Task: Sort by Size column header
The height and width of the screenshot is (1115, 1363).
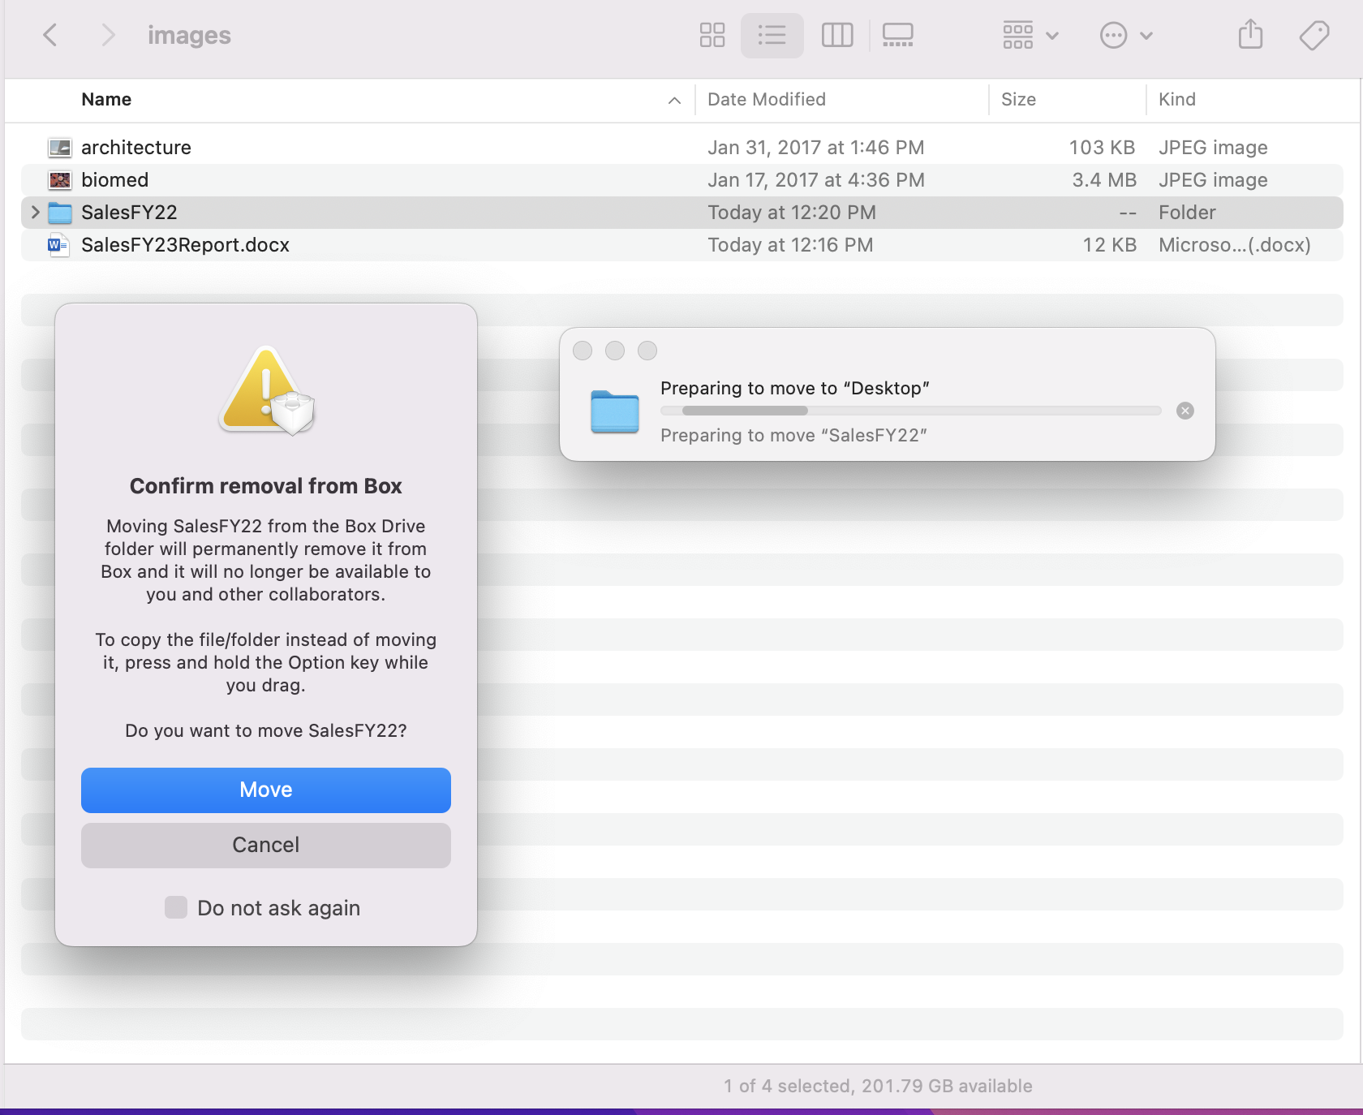Action: click(x=1018, y=99)
